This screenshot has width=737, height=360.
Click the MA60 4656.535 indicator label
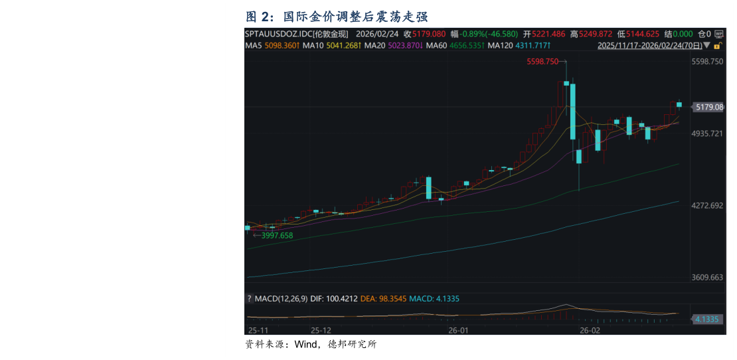[x=455, y=46]
